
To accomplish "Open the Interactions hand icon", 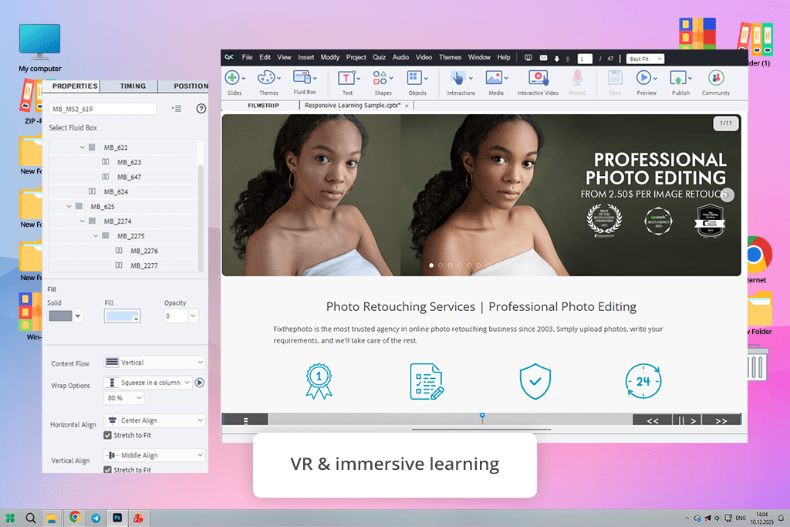I will click(457, 78).
